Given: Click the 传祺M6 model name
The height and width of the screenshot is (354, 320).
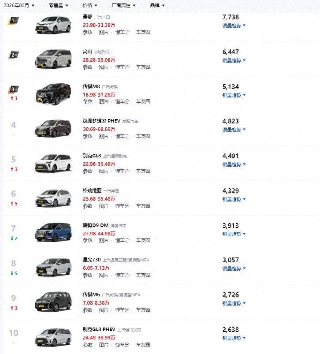Looking at the screenshot, I should 91,294.
